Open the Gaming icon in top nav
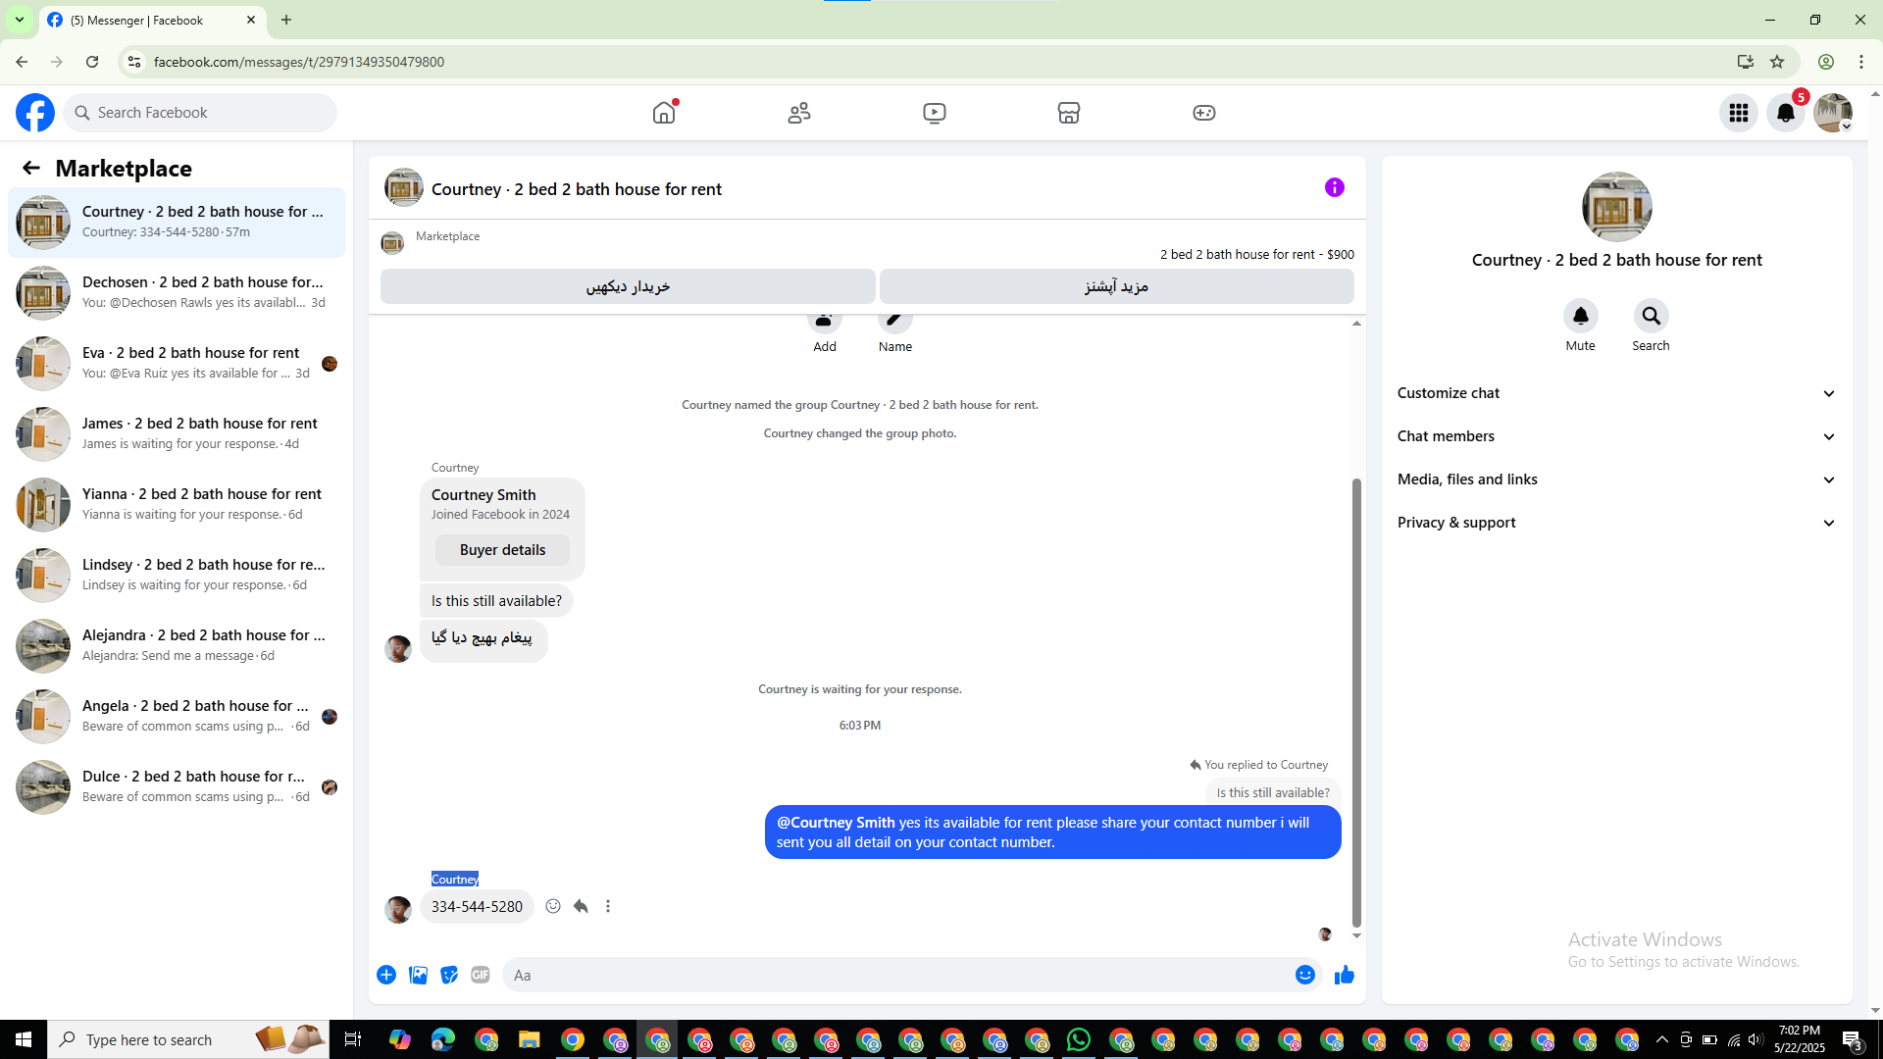The image size is (1883, 1059). [1204, 113]
